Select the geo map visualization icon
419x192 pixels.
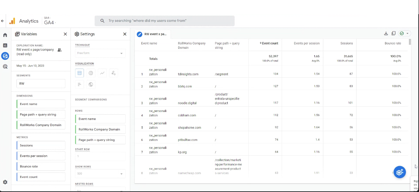click(x=91, y=84)
